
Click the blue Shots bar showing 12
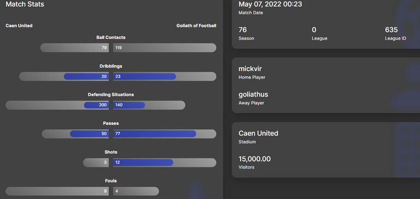click(x=143, y=162)
